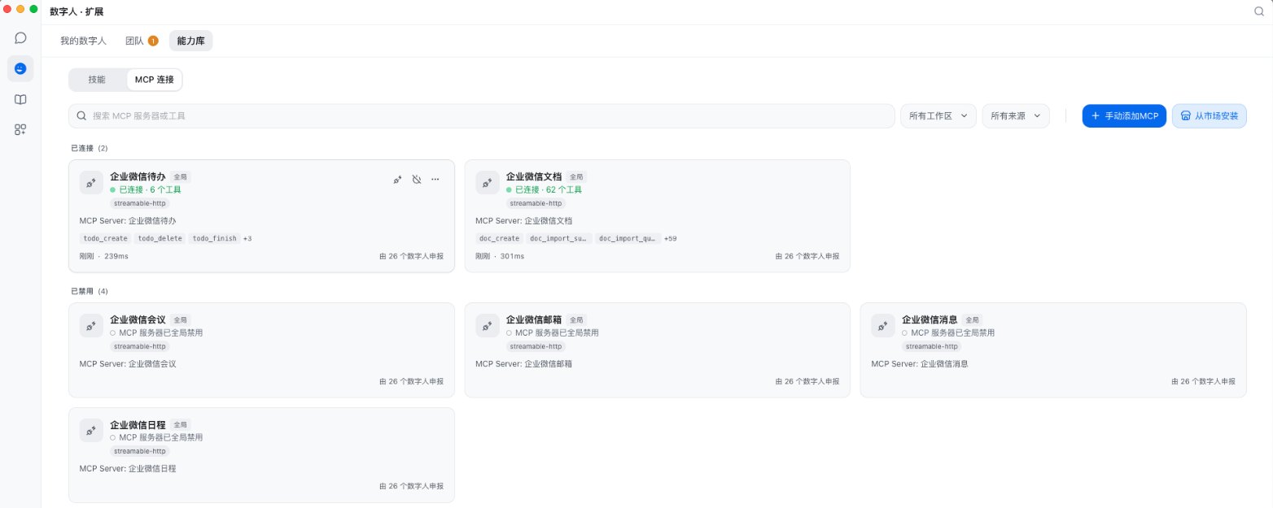Click the streamable-http tag on 企业微信会议
The width and height of the screenshot is (1273, 508).
[139, 346]
